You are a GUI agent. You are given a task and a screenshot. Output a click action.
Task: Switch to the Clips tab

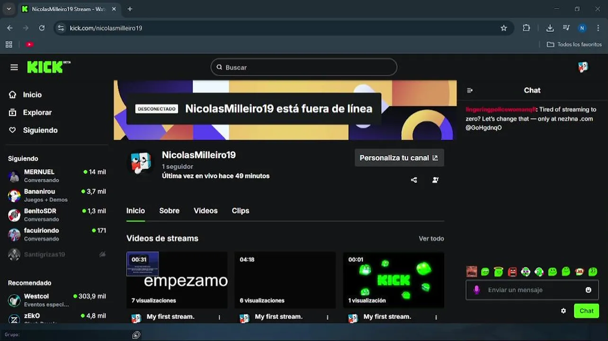click(x=241, y=211)
